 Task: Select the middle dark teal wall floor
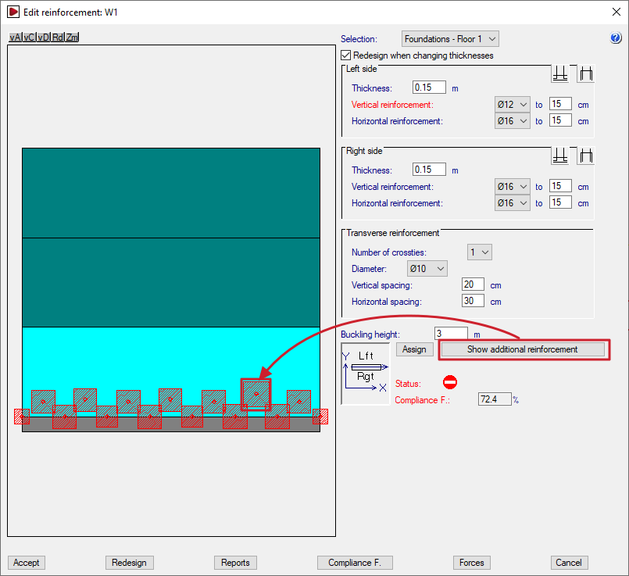171,282
